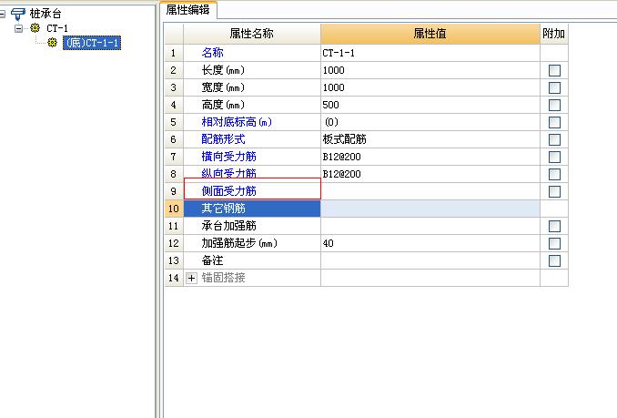The image size is (617, 418).
Task: Edit the 名称 value CT-1-1
Action: 430,53
